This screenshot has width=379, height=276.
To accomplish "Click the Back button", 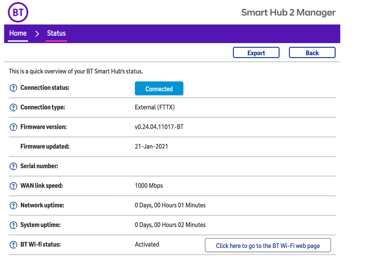I will point(312,53).
